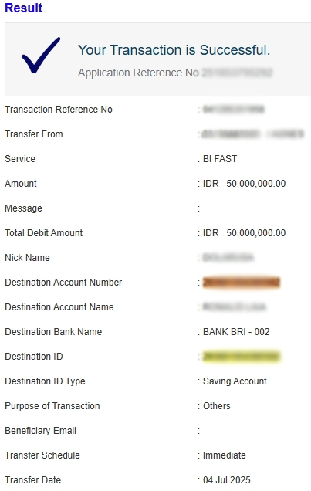Click the blurred Application Reference number

tap(237, 73)
